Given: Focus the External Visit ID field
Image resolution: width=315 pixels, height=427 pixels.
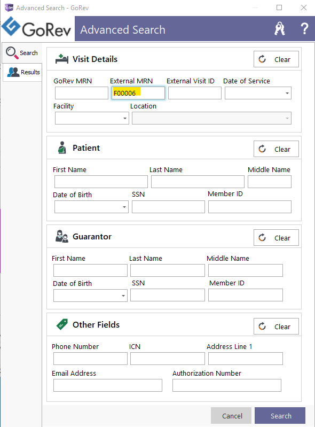Looking at the screenshot, I should coord(195,93).
